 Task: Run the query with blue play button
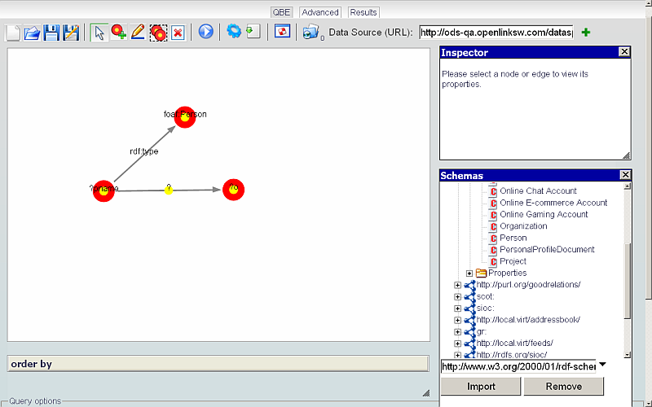pos(206,32)
